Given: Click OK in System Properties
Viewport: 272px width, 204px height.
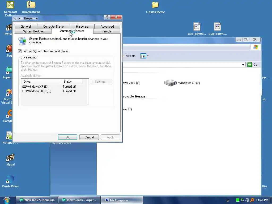Looking at the screenshot, I should point(67,137).
